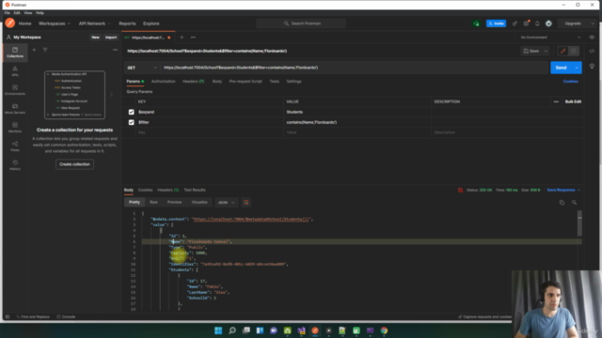The image size is (602, 338).
Task: Open the notifications bell
Action: coord(537,23)
